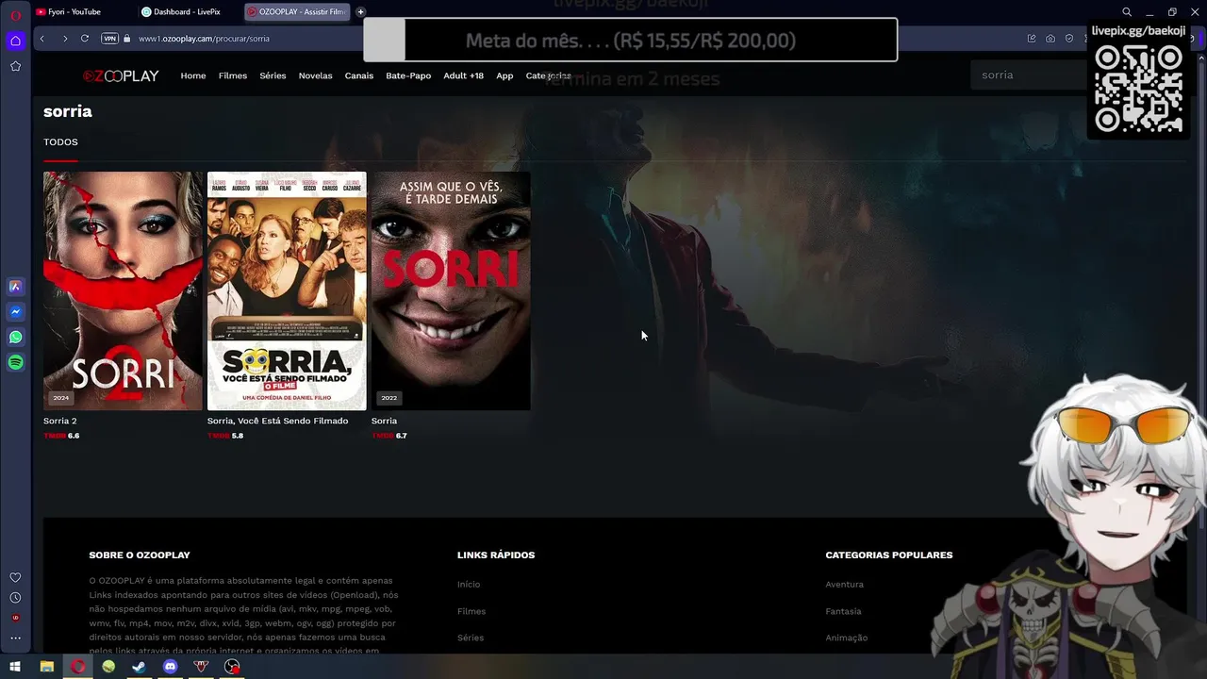Click the address bar URL
Image resolution: width=1207 pixels, height=679 pixels.
[x=204, y=39]
